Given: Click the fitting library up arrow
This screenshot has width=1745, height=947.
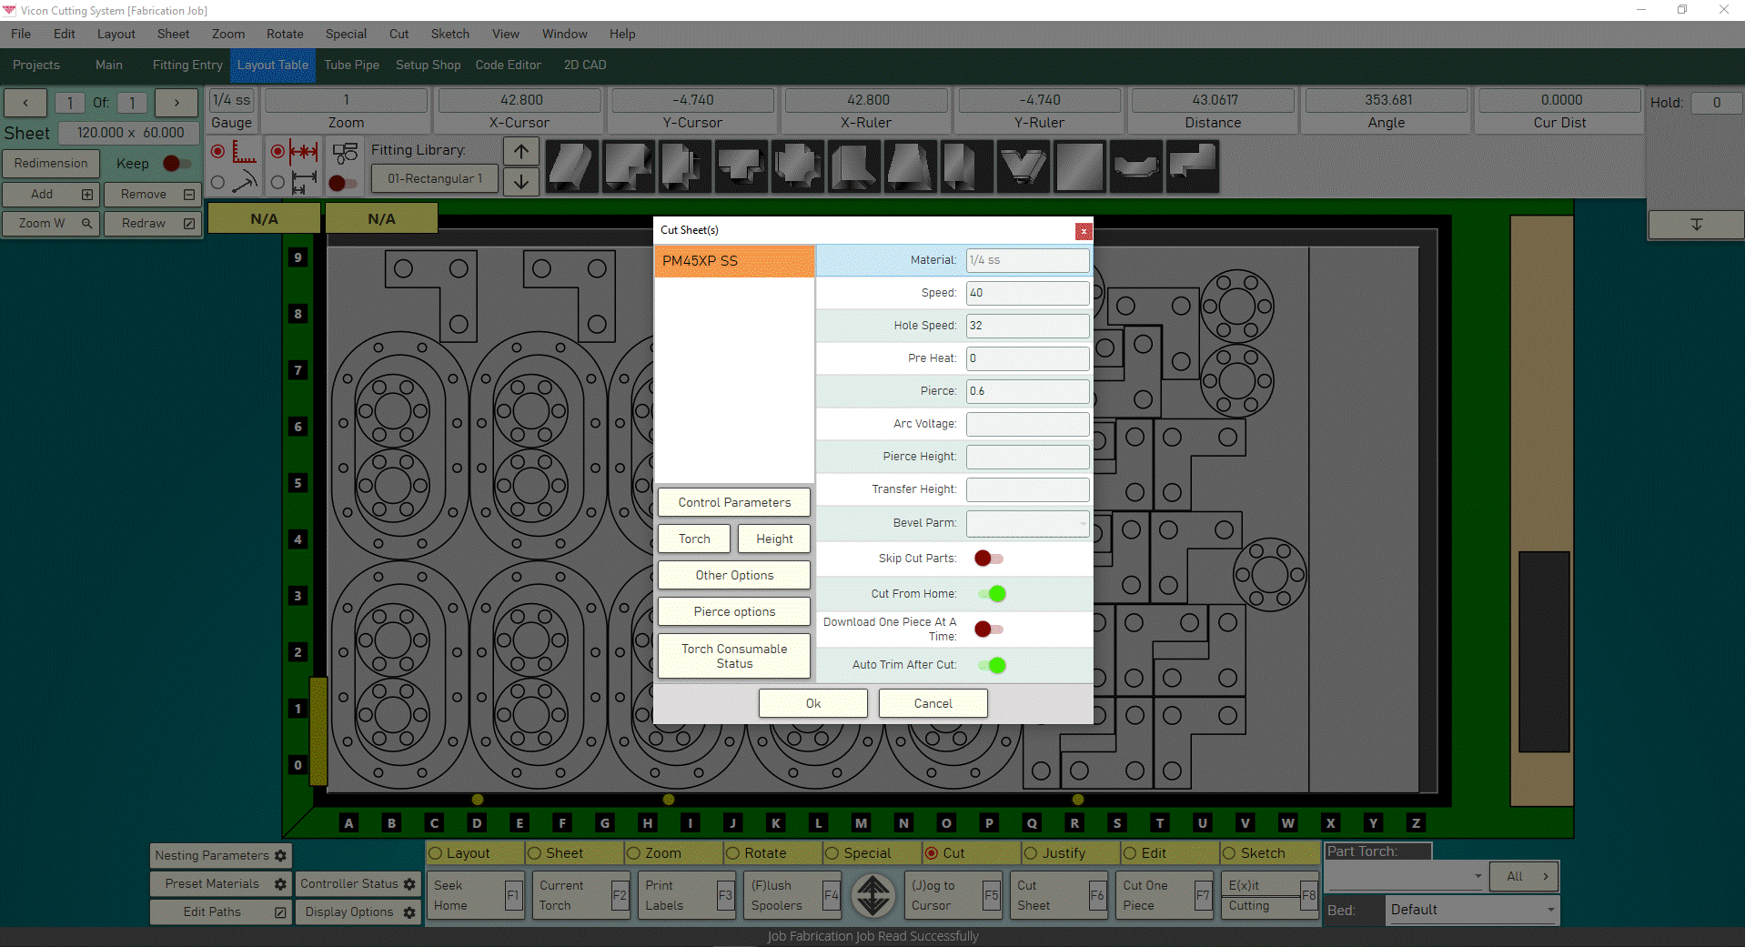Looking at the screenshot, I should 521,151.
